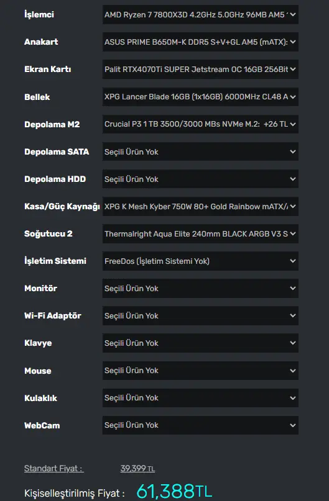This screenshot has height=501, width=329.
Task: Click the Depolama SATA label
Action: pyautogui.click(x=57, y=151)
